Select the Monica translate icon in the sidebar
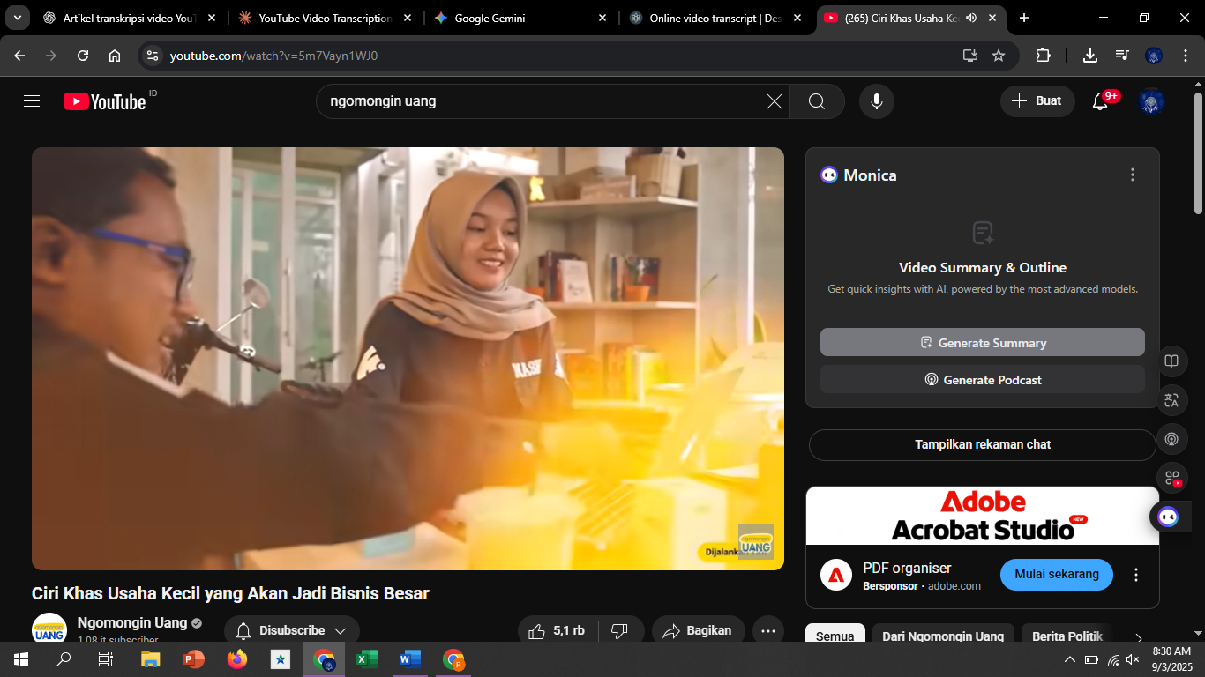 click(1172, 399)
